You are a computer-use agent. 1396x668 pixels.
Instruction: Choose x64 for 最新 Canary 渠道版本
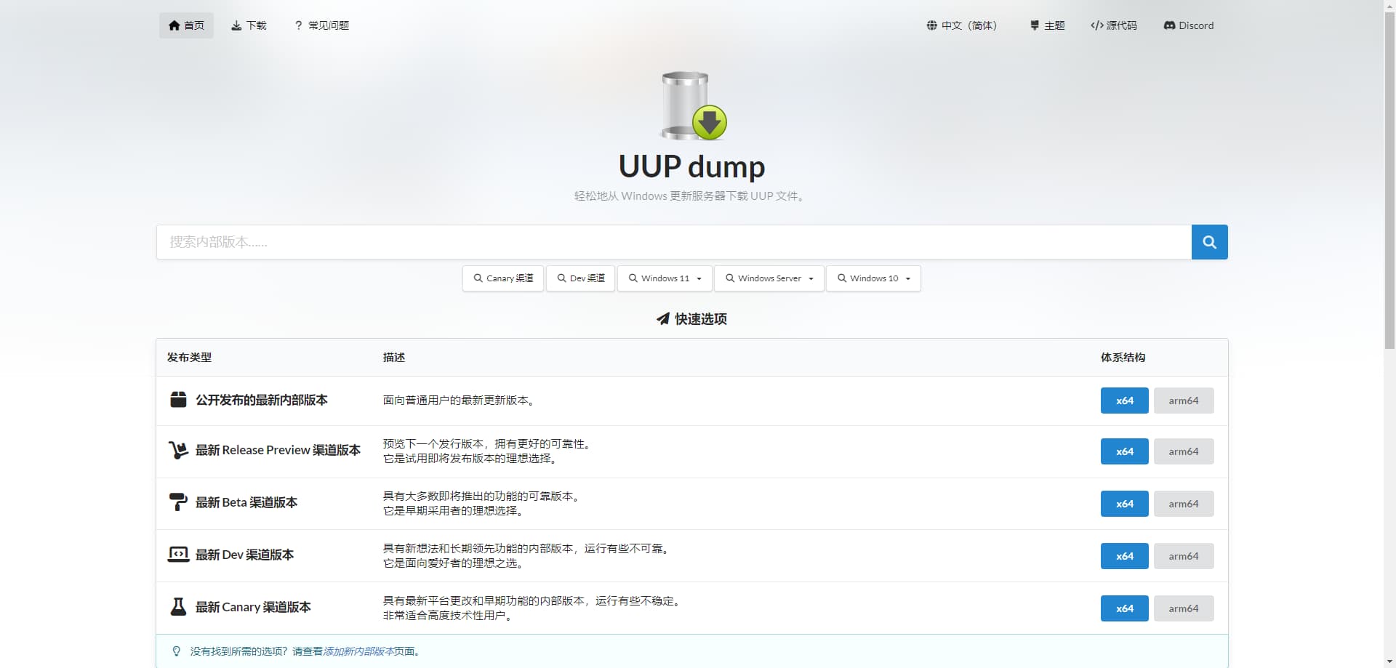pyautogui.click(x=1124, y=608)
